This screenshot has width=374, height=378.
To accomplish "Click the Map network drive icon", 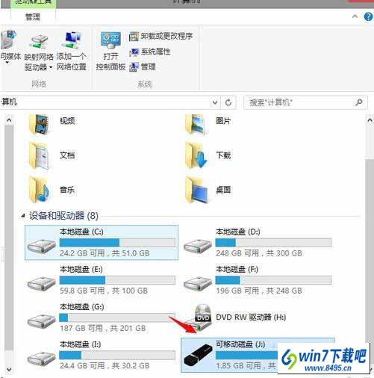I will 39,42.
